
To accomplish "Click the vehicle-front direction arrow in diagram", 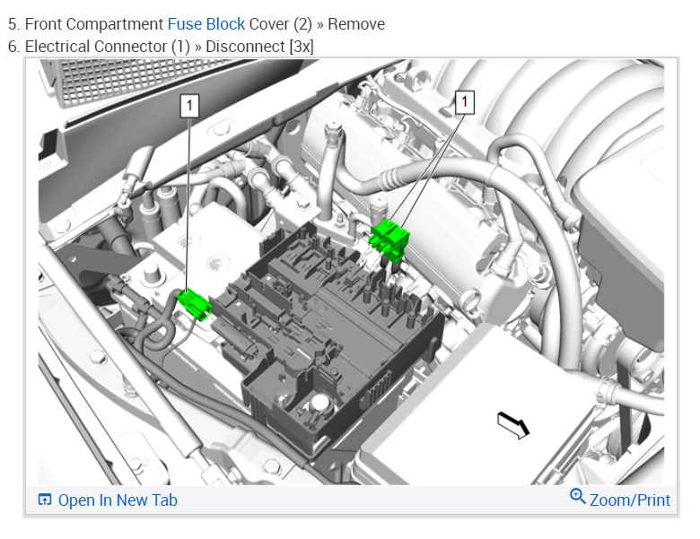I will pyautogui.click(x=513, y=425).
